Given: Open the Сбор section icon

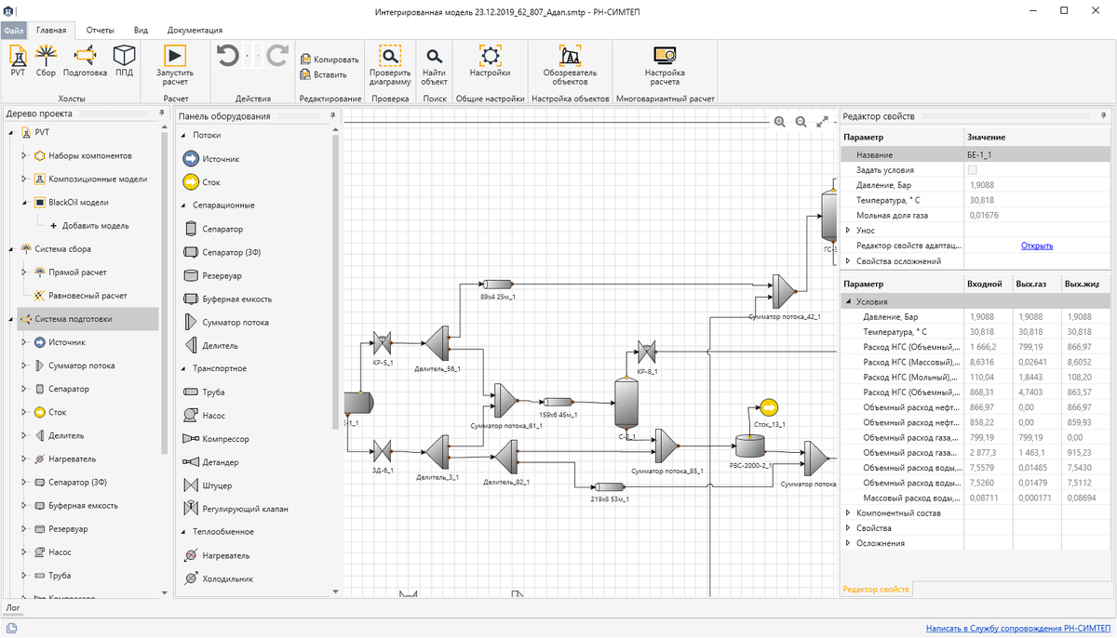Looking at the screenshot, I should (x=46, y=60).
